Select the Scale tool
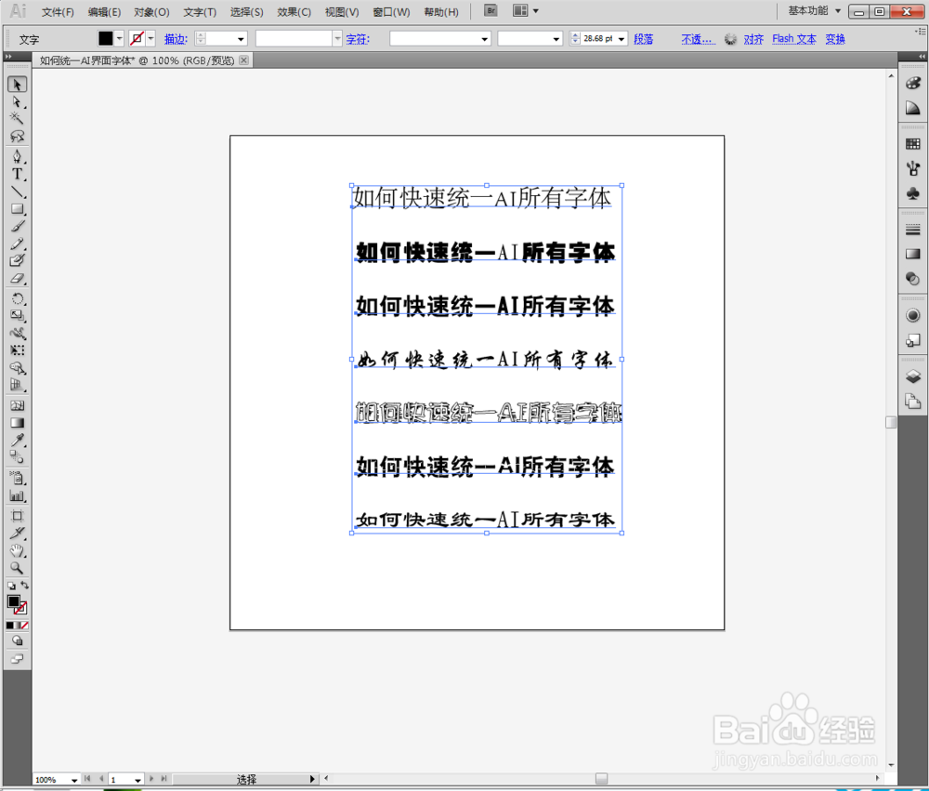 point(17,315)
